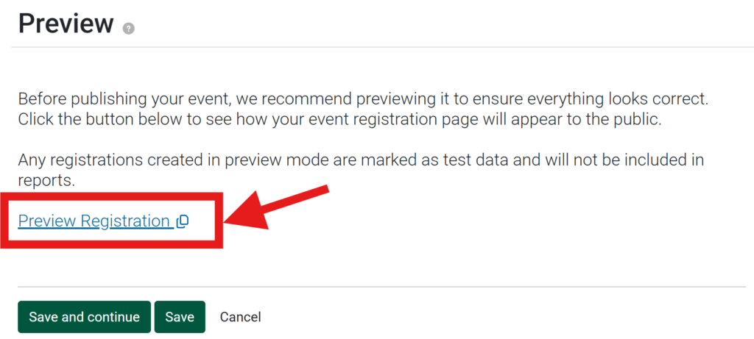
Task: Open the Preview Registration link
Action: [x=94, y=221]
